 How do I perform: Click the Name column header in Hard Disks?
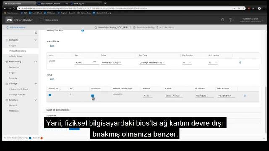coord(51,55)
